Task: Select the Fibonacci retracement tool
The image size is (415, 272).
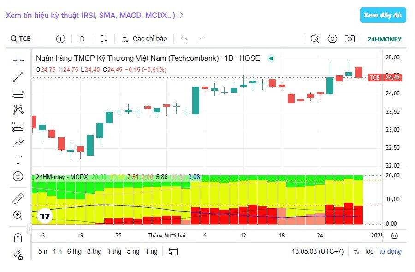Action: click(18, 93)
